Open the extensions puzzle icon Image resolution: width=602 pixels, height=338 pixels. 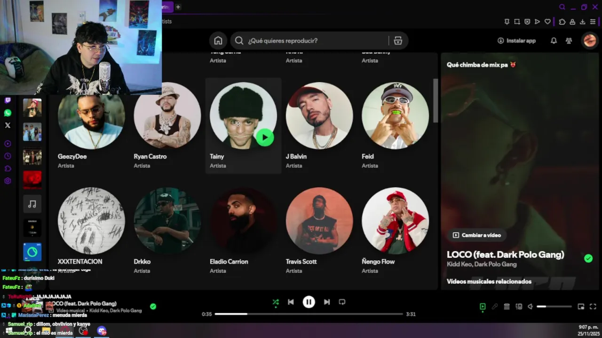tap(562, 22)
